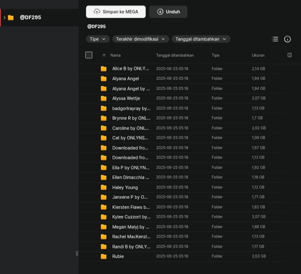Click size 1,7 GB in Brynne R row
This screenshot has width=301, height=274.
pyautogui.click(x=257, y=118)
